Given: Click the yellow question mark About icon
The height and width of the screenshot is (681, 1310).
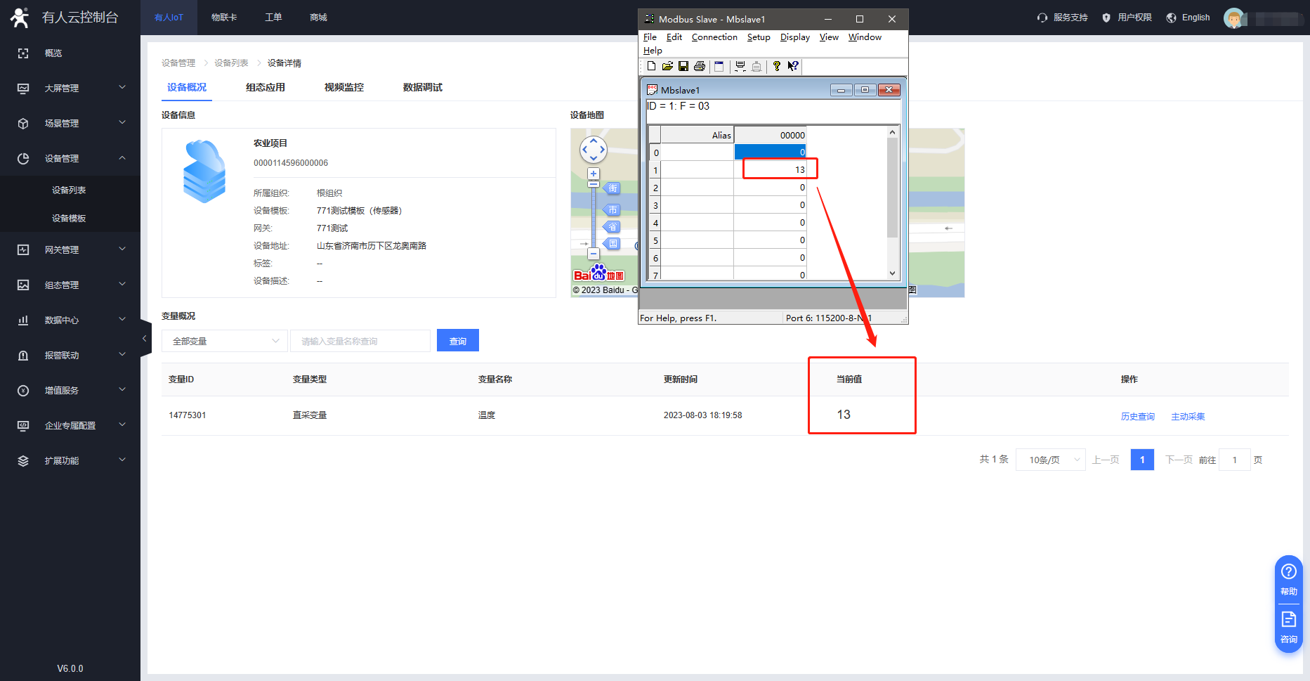Looking at the screenshot, I should pos(776,66).
